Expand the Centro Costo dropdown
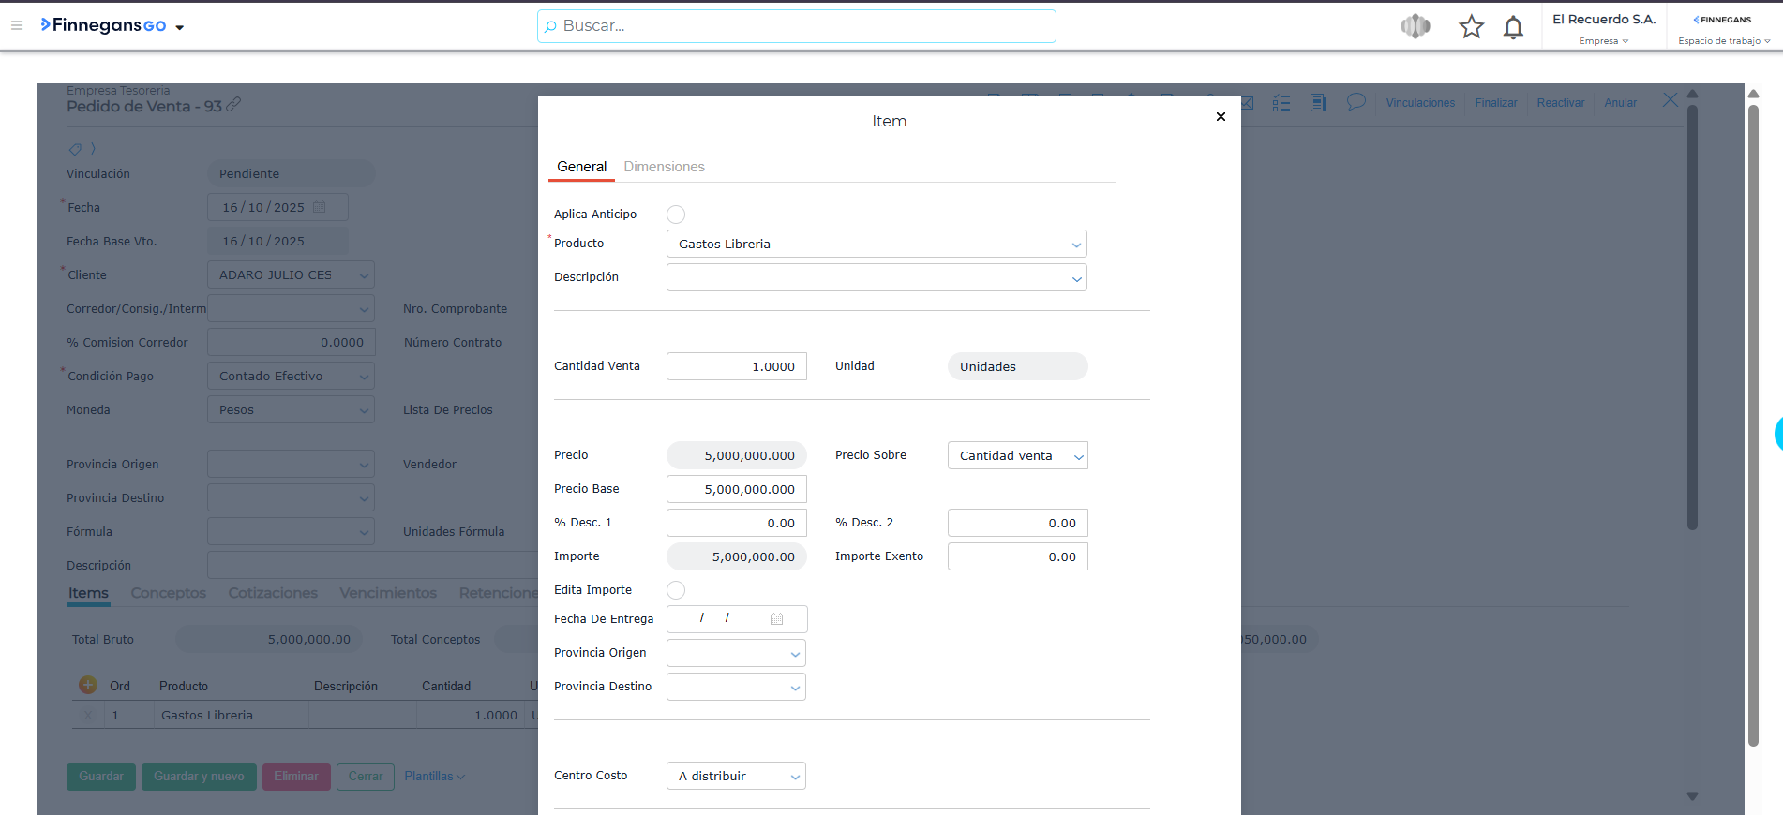This screenshot has width=1783, height=815. click(795, 777)
